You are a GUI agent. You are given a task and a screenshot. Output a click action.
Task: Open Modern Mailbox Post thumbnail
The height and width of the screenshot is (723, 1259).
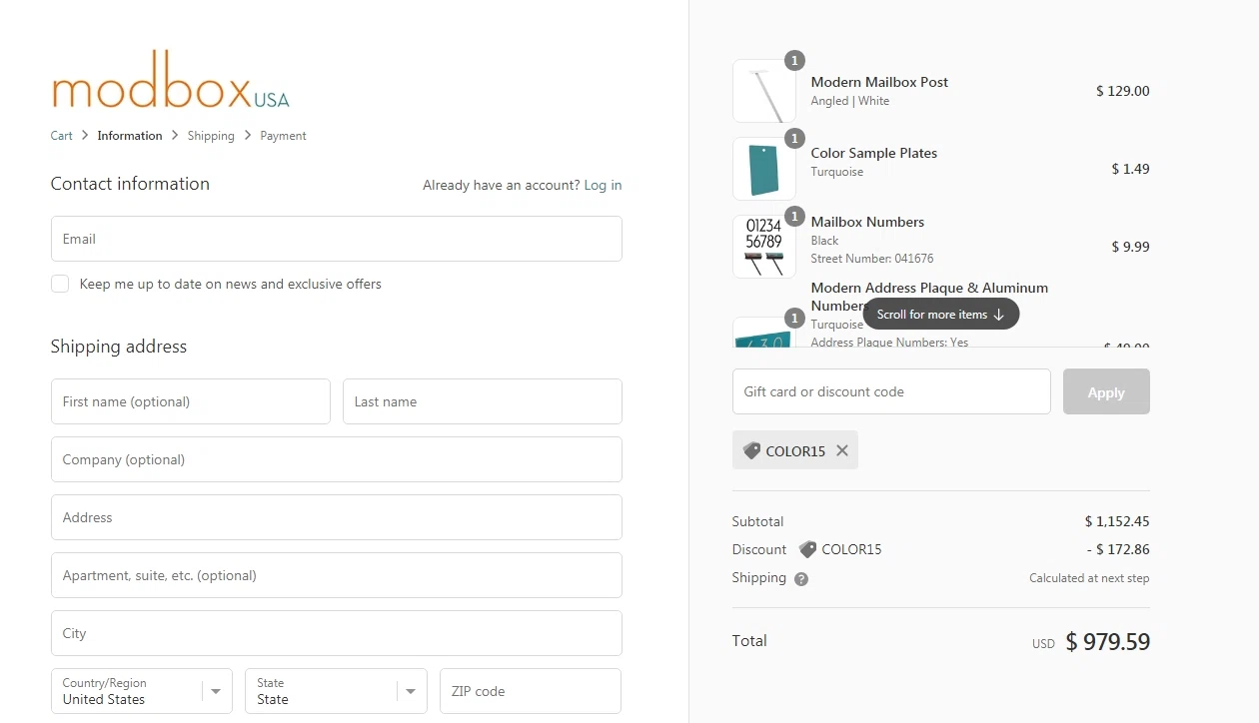(764, 91)
